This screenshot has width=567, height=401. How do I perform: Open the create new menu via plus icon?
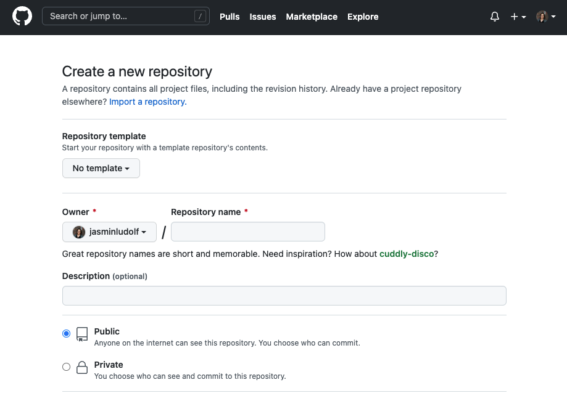click(x=517, y=17)
